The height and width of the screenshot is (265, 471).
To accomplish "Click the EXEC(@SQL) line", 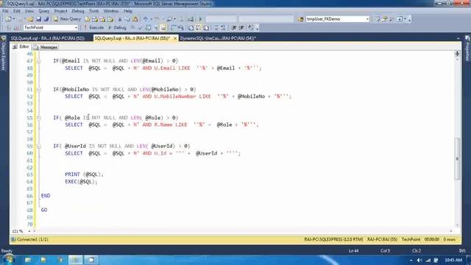I will [81, 182].
